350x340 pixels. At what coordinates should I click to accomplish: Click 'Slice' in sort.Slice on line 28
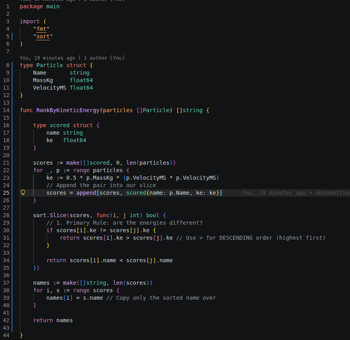pos(58,215)
